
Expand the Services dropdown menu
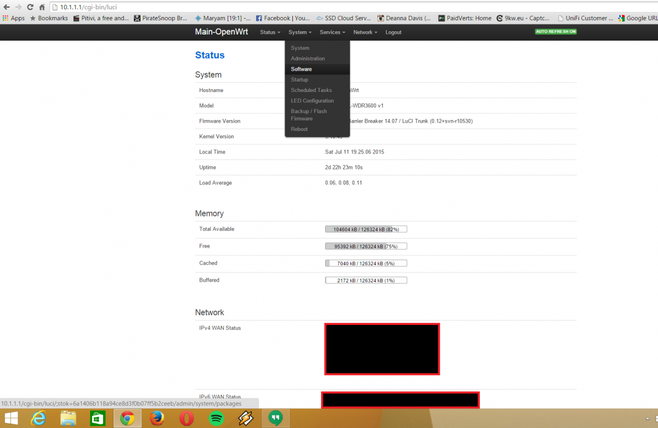click(x=332, y=32)
